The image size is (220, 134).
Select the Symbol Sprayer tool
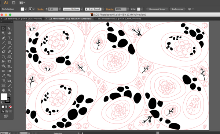(x=3, y=81)
